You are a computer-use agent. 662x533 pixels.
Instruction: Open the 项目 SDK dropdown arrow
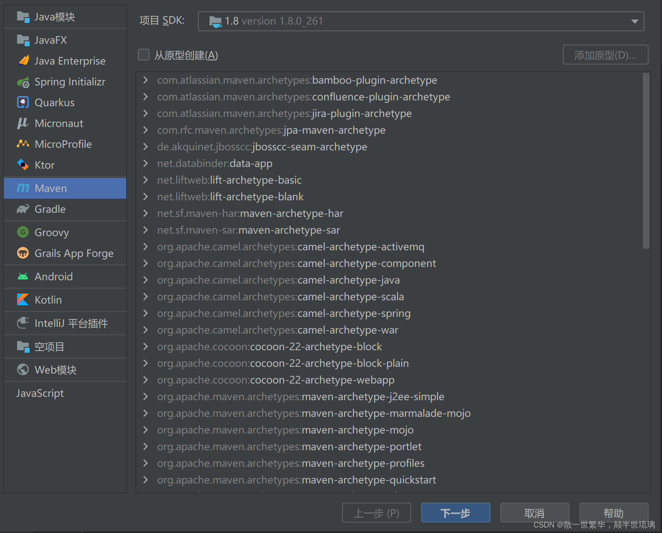635,21
